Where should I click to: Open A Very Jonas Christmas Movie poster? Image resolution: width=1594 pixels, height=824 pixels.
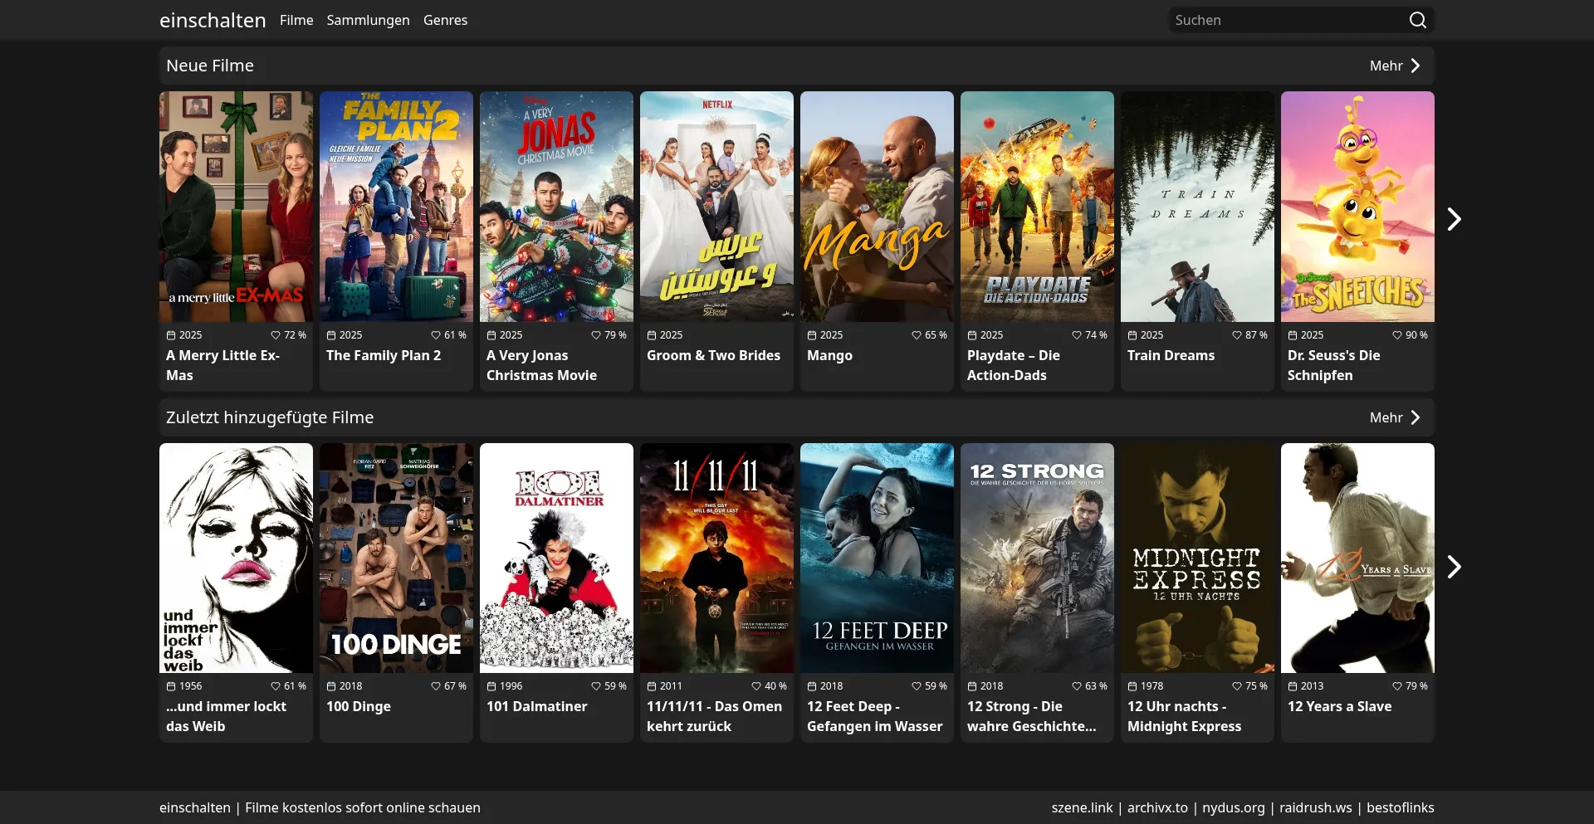[x=556, y=207]
